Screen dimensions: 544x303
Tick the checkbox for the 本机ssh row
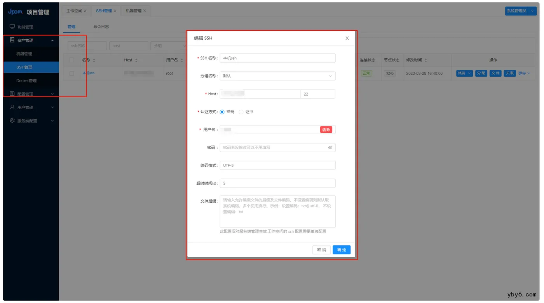coord(71,73)
